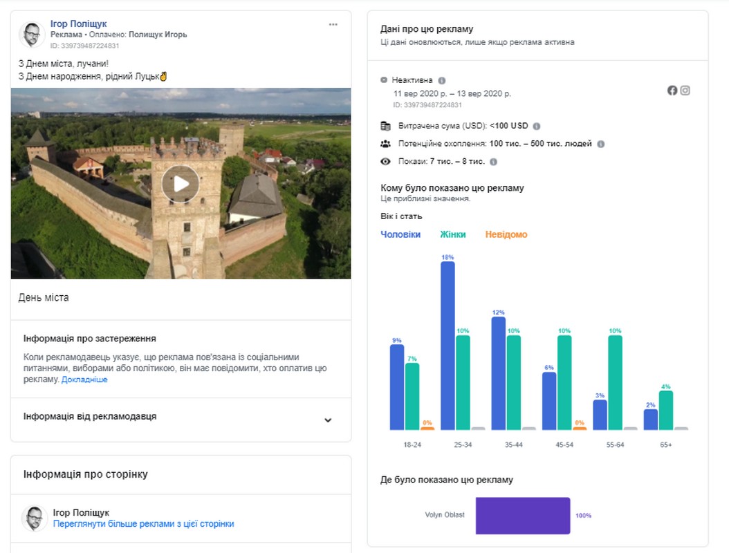Click info icon beside Покази
Image resolution: width=729 pixels, height=553 pixels.
click(493, 162)
